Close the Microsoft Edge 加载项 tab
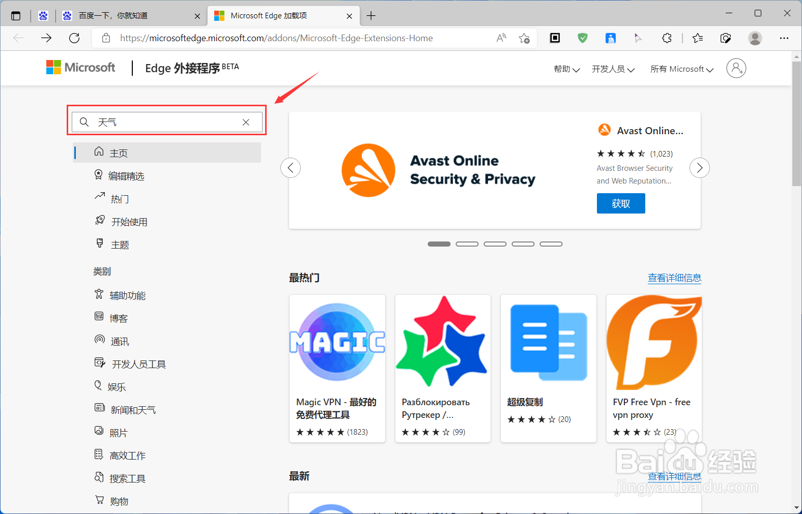This screenshot has width=802, height=514. click(349, 16)
